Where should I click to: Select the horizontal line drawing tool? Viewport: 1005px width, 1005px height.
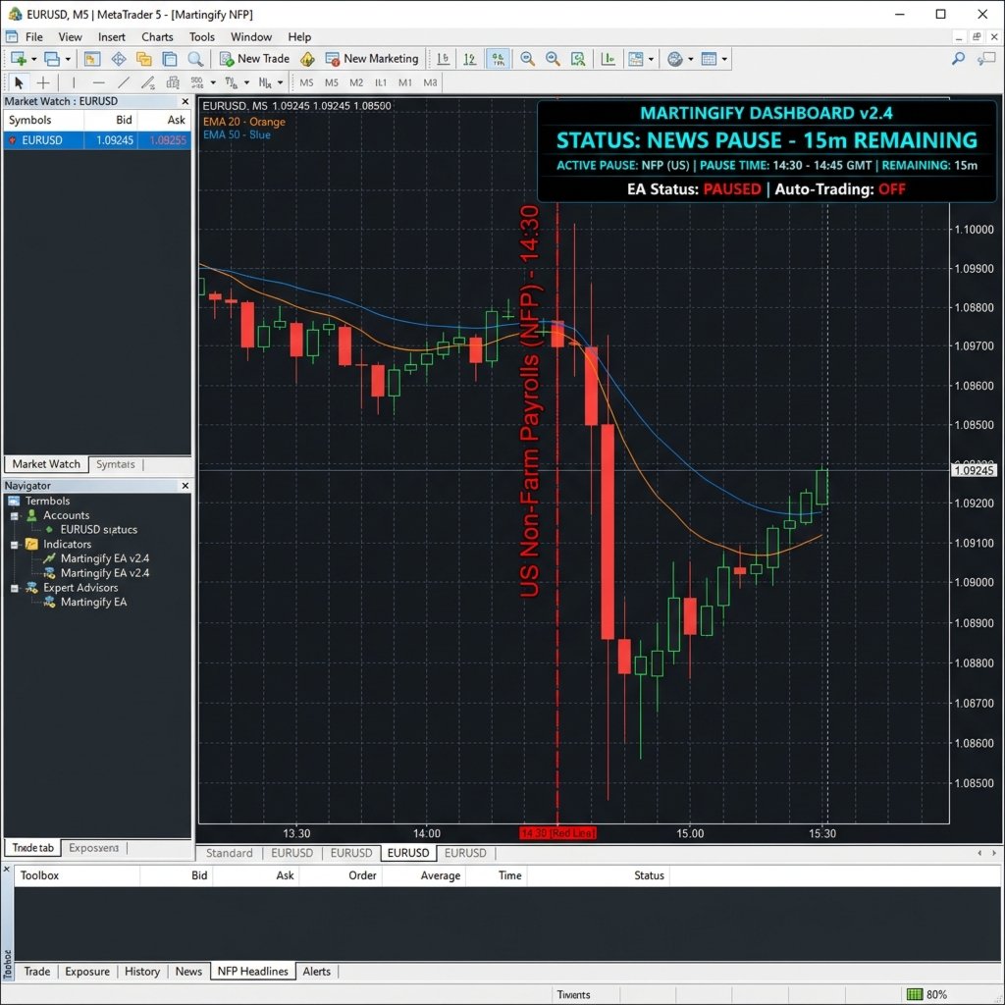coord(98,82)
